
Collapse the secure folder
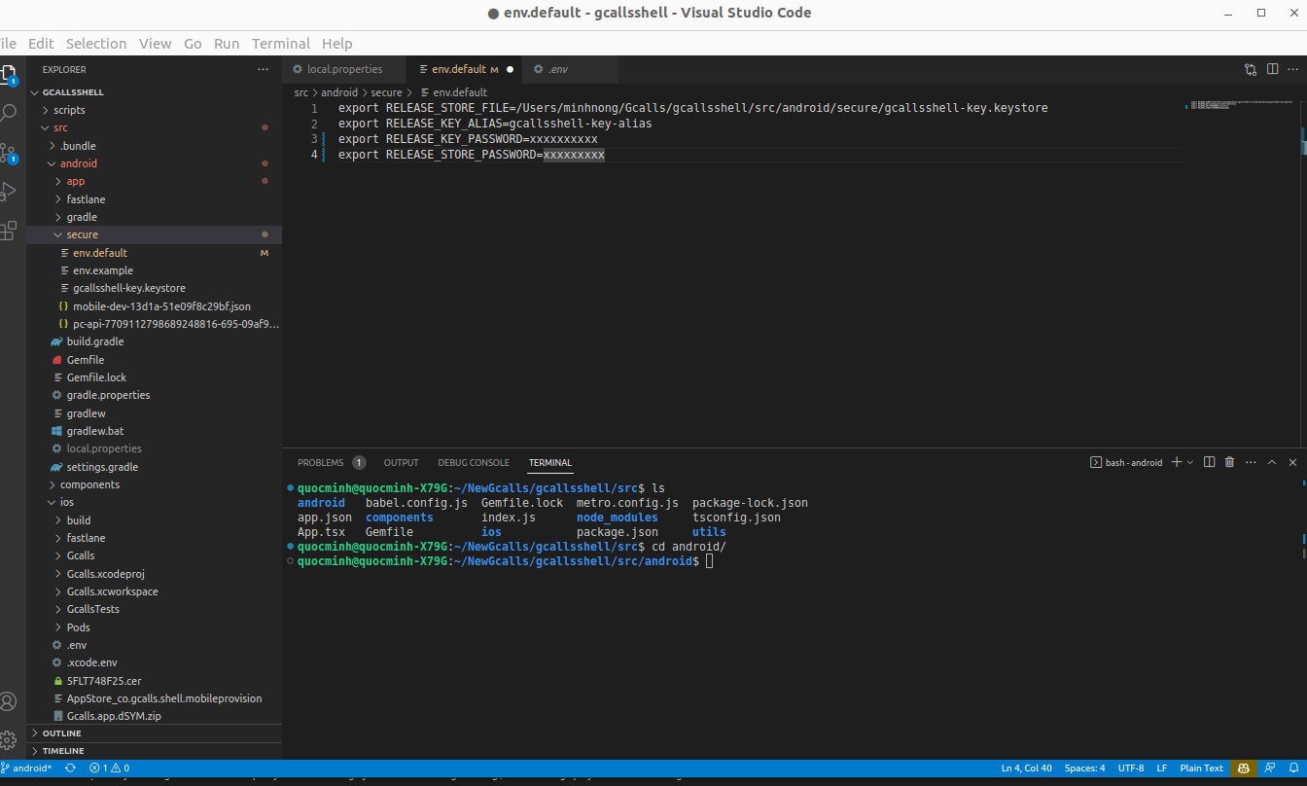point(82,234)
